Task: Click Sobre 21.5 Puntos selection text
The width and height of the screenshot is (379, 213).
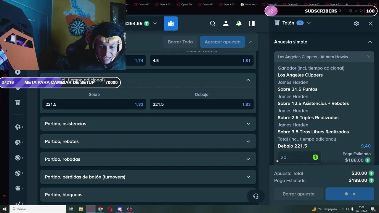Action: click(x=297, y=89)
